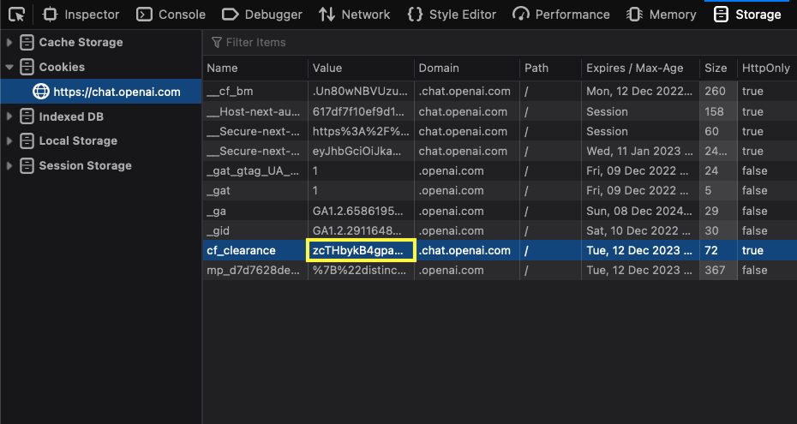797x424 pixels.
Task: Select the Cache Storage tree label
Action: tap(81, 43)
